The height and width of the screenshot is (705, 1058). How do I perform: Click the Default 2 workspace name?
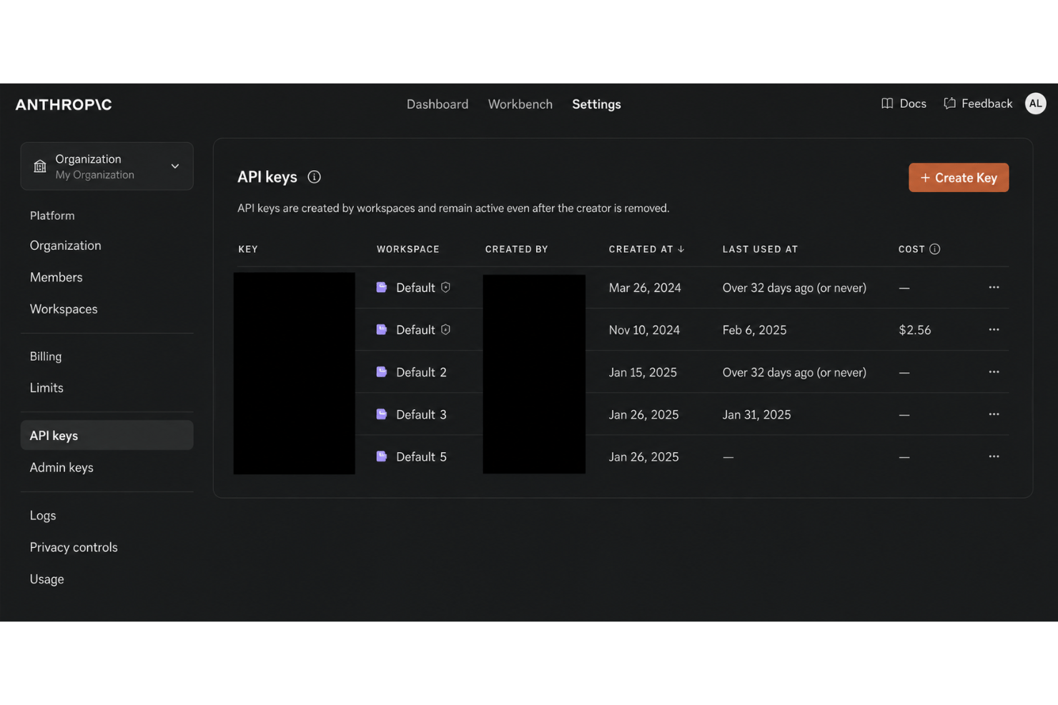(x=421, y=372)
